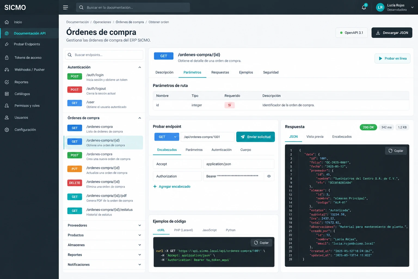Click the Usuarios person icon
The height and width of the screenshot is (279, 418).
click(7, 118)
